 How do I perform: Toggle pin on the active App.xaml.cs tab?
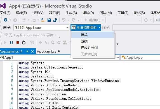(27, 51)
